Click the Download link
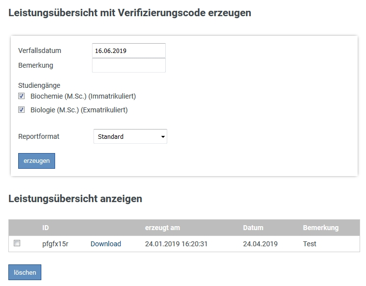Viewport: 366px width, 286px height. pos(106,244)
